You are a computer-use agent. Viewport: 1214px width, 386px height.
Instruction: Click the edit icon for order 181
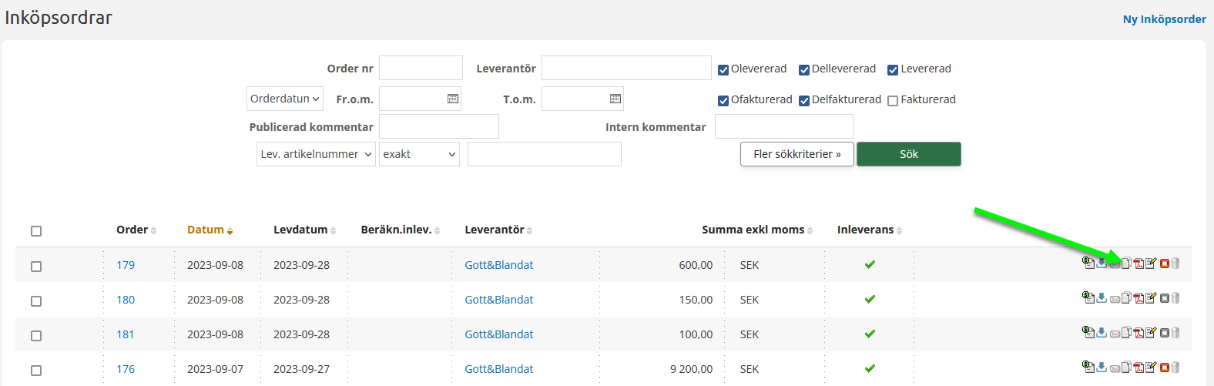tap(1151, 333)
